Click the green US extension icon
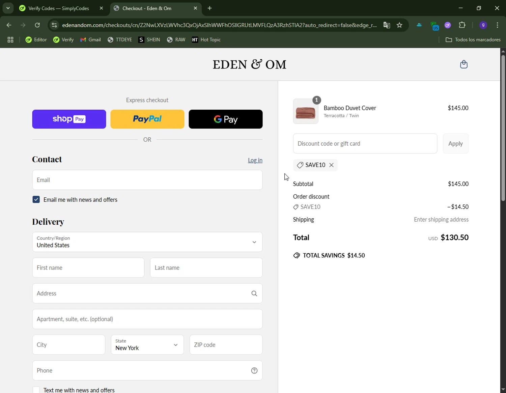Image resolution: width=506 pixels, height=393 pixels. coord(434,25)
